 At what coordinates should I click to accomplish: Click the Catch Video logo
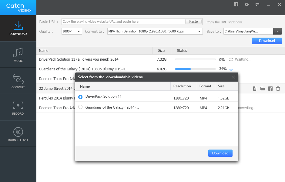pyautogui.click(x=18, y=8)
